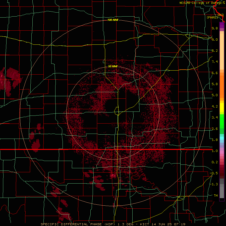
Task: Click the 50 NMI range ring label
Action: pos(113,66)
